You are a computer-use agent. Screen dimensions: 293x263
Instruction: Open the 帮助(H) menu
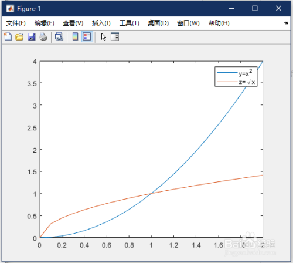point(219,23)
